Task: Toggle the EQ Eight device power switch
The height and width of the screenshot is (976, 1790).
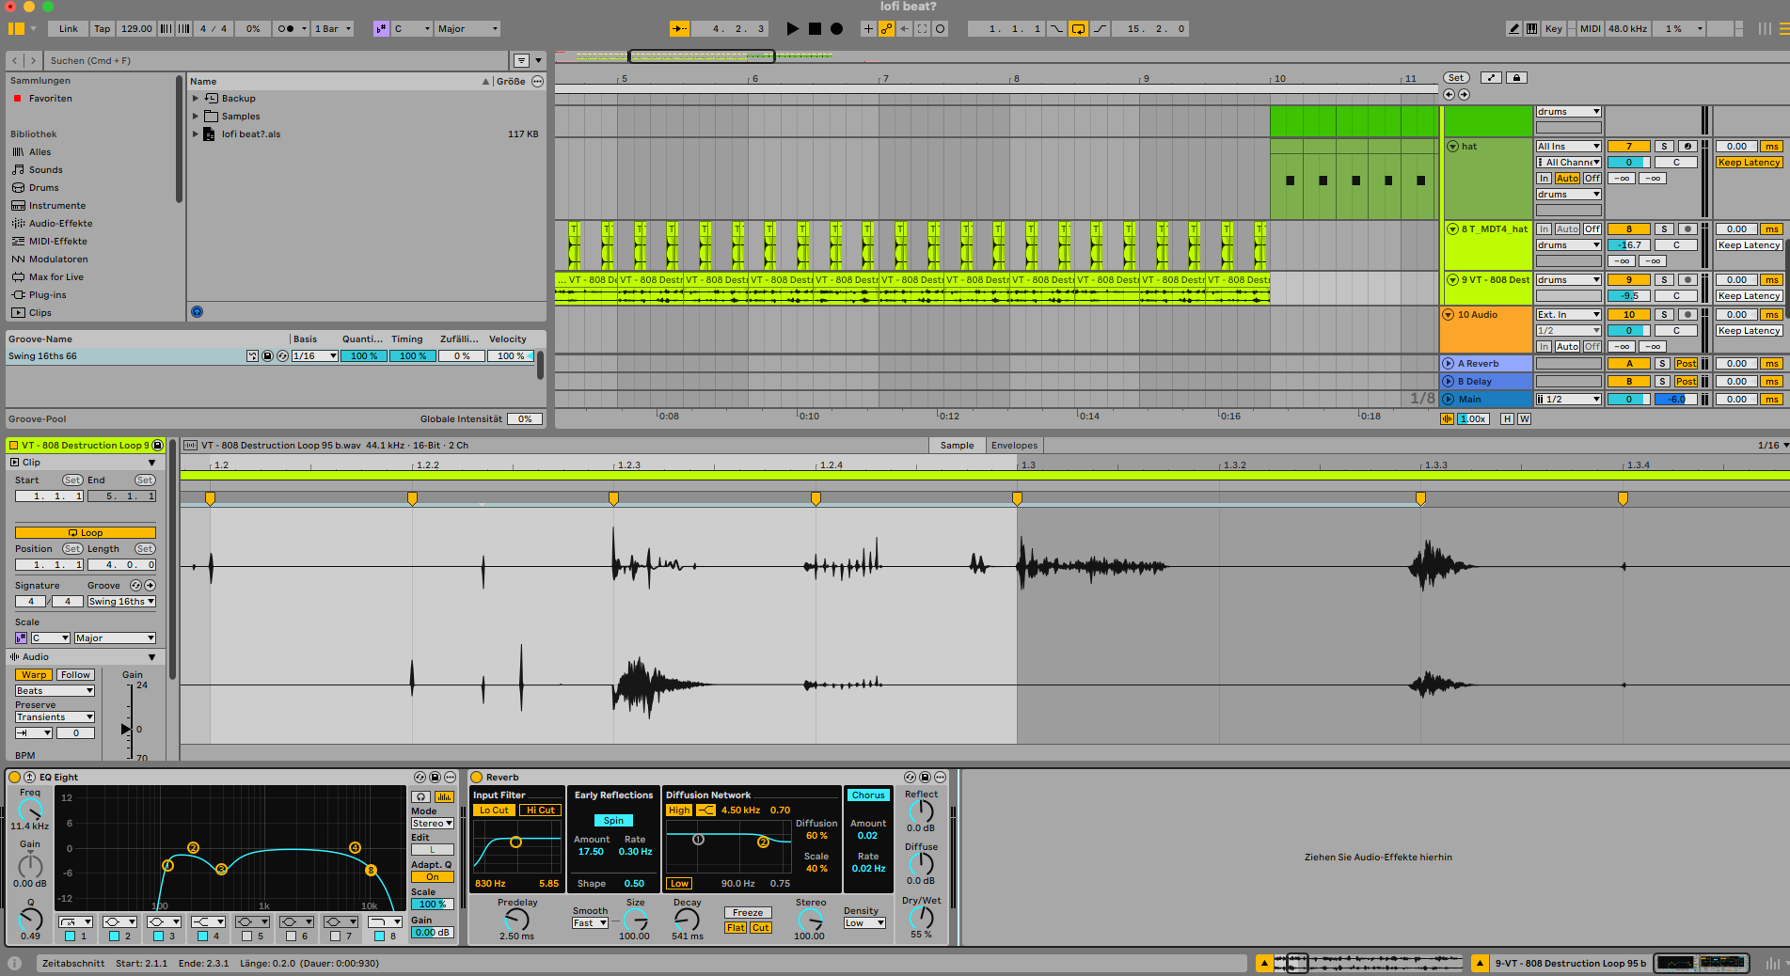Action: pos(16,778)
